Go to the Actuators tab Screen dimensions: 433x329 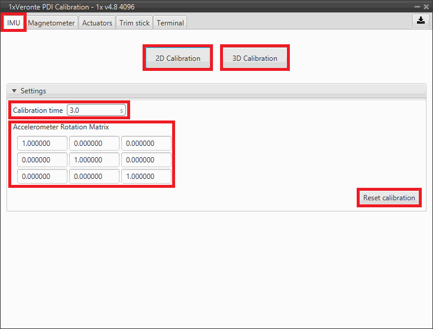pos(97,23)
